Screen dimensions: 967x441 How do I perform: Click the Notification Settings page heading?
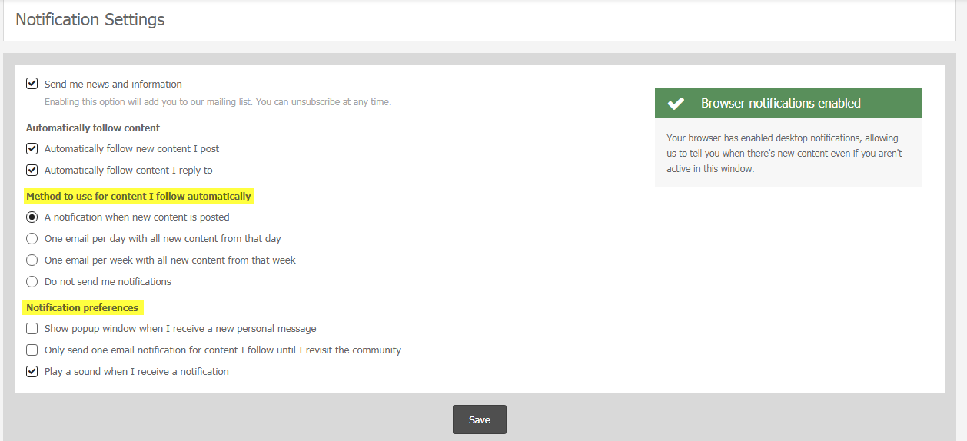[x=90, y=20]
